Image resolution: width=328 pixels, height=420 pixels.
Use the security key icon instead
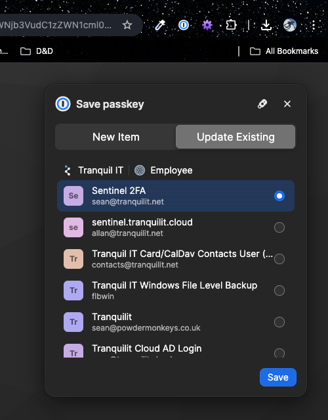click(262, 104)
